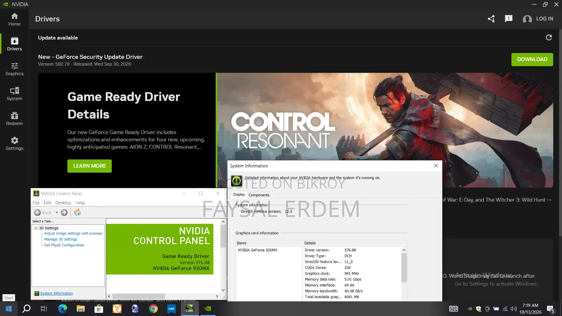Click the share icon in header
Image resolution: width=562 pixels, height=316 pixels.
point(491,19)
